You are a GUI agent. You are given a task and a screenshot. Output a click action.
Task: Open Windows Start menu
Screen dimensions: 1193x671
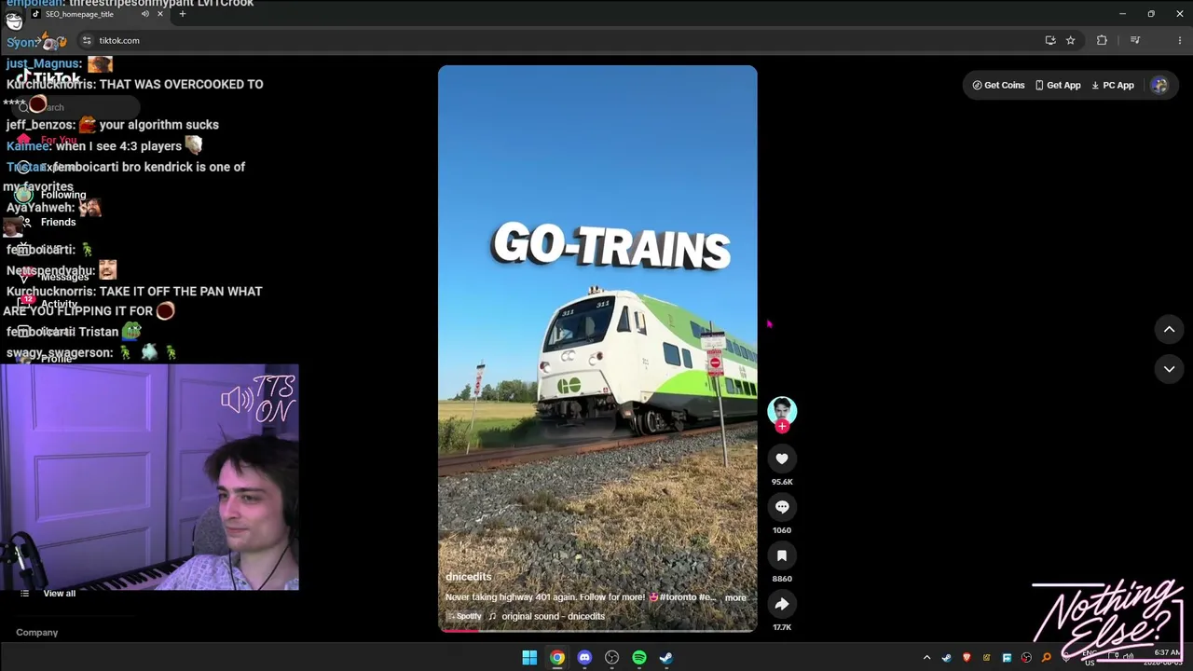tap(529, 658)
